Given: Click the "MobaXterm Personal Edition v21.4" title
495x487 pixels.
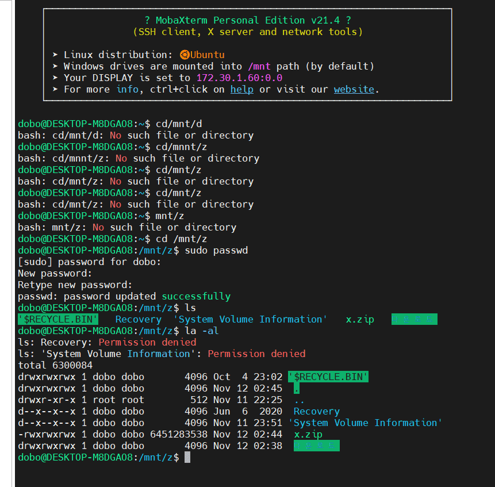Looking at the screenshot, I should pyautogui.click(x=248, y=21).
